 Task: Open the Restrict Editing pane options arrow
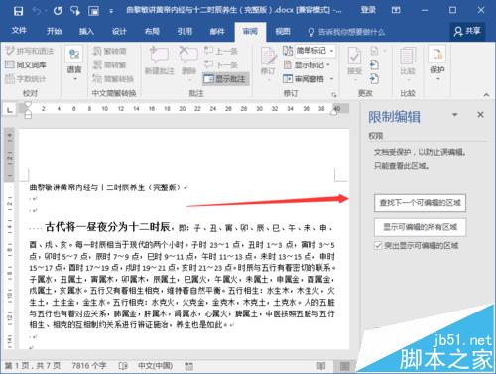click(455, 115)
